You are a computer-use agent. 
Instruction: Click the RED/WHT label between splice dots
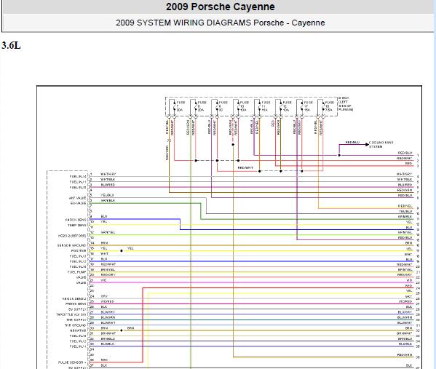point(245,167)
